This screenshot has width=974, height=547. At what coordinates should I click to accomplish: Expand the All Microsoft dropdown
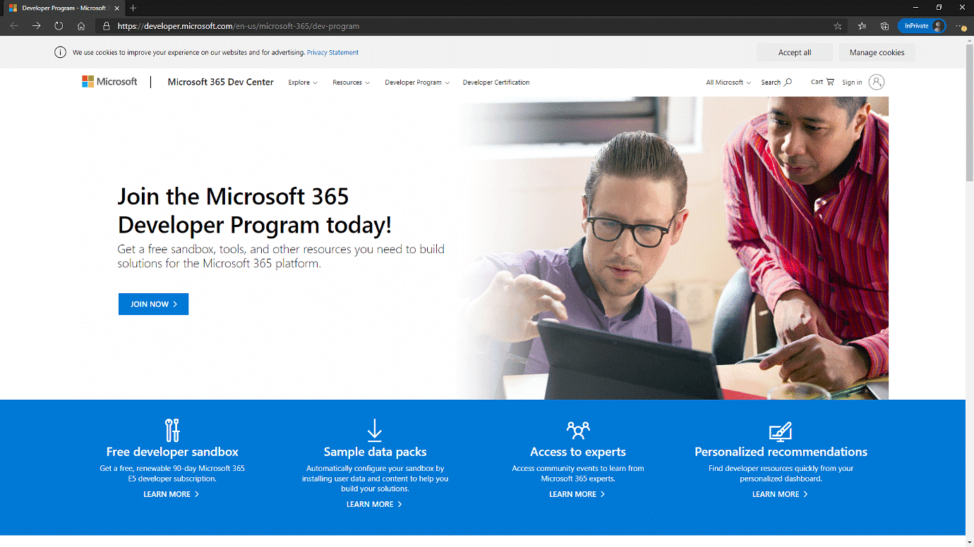(x=727, y=82)
